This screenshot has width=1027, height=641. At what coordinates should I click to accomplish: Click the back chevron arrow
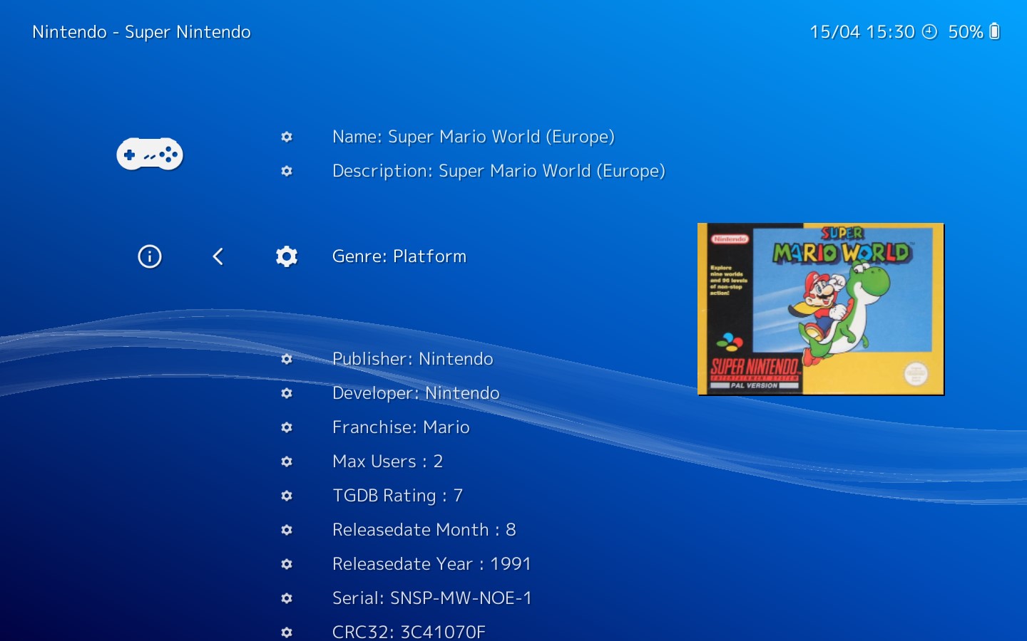tap(218, 256)
